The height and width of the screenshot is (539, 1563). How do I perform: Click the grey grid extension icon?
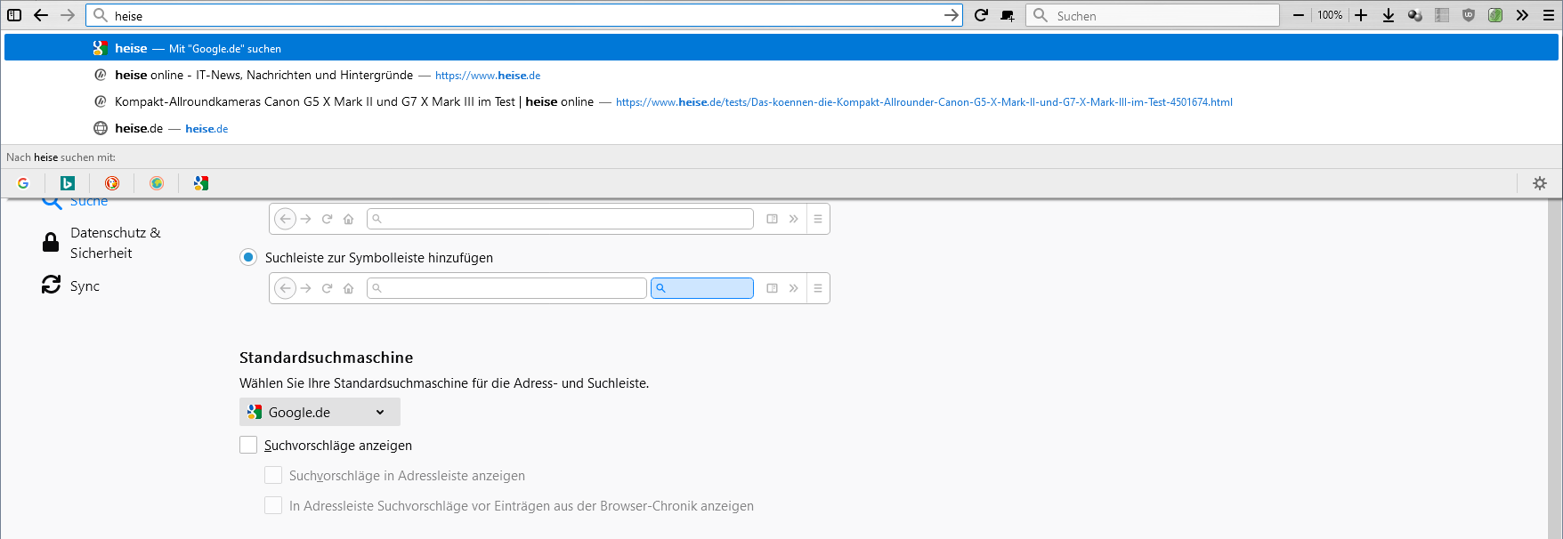[x=1442, y=15]
